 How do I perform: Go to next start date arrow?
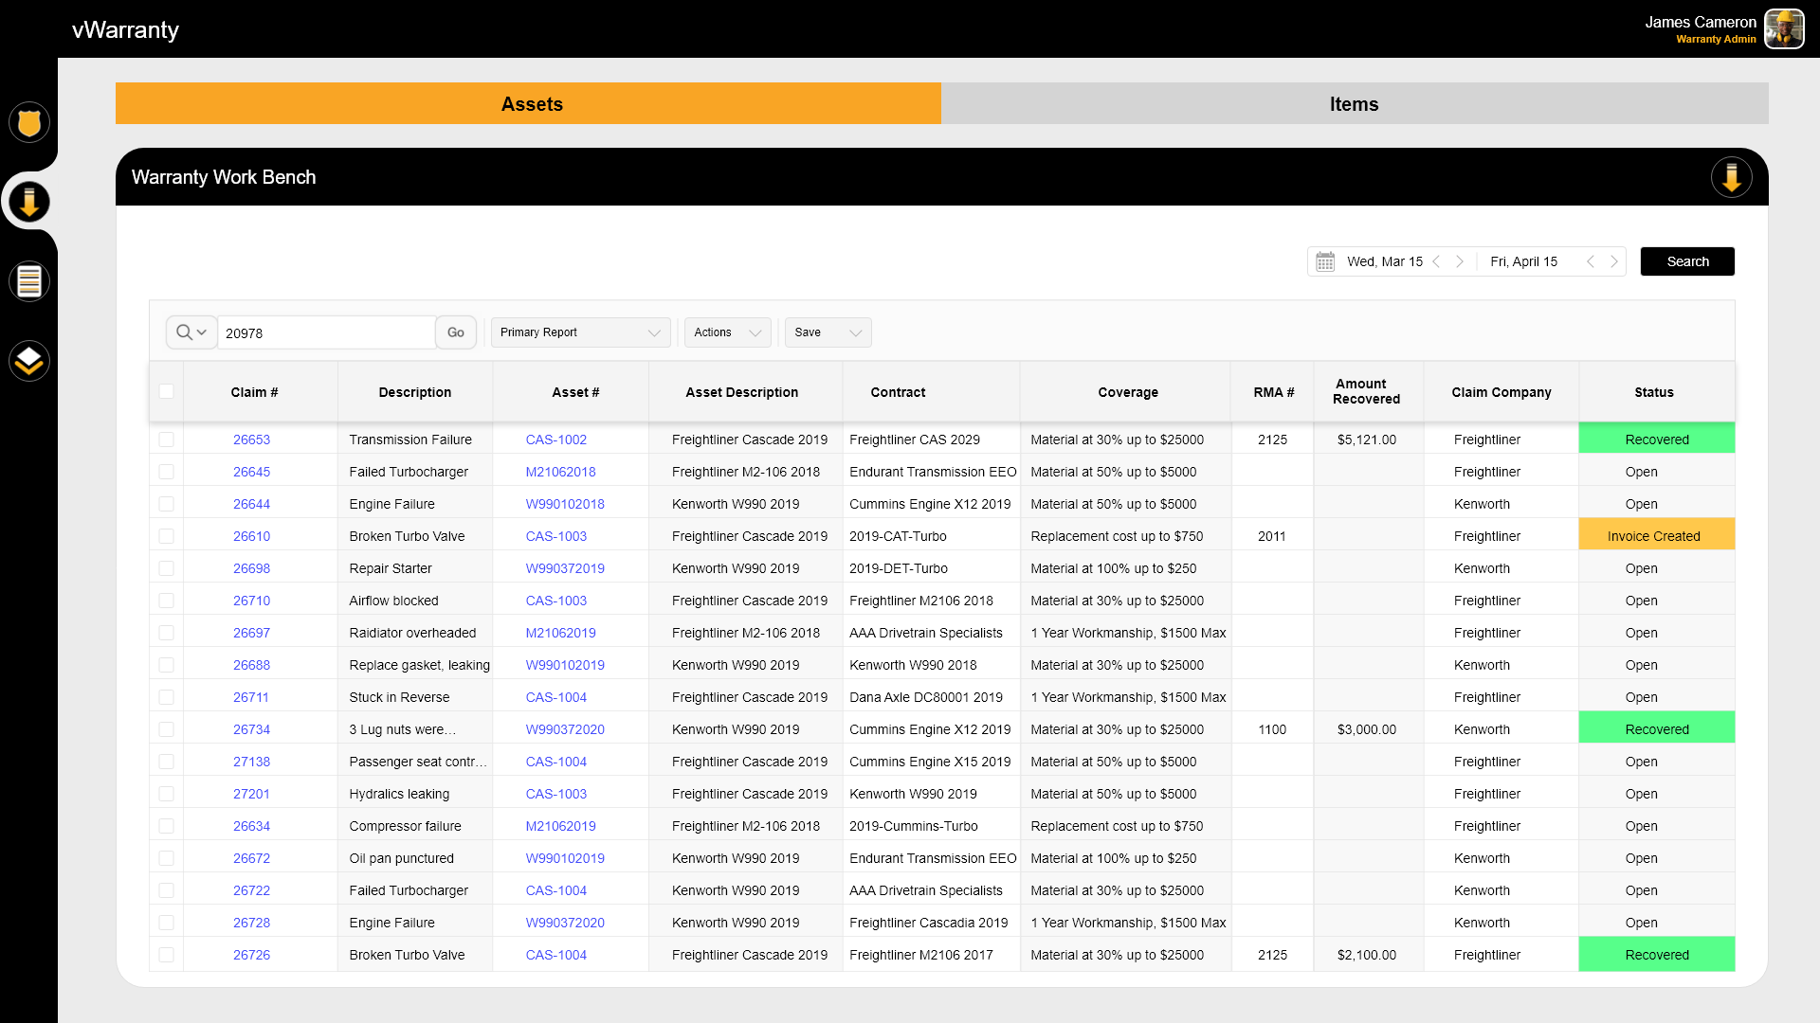point(1460,261)
